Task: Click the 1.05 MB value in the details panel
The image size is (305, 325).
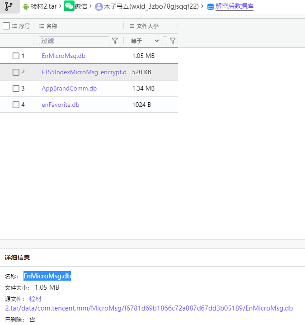Action: click(x=47, y=287)
